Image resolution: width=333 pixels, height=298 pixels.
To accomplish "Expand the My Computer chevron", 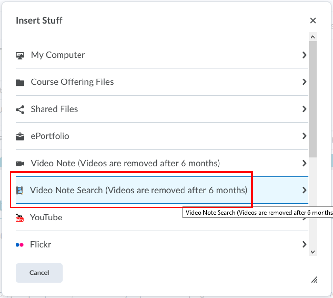I will point(304,55).
